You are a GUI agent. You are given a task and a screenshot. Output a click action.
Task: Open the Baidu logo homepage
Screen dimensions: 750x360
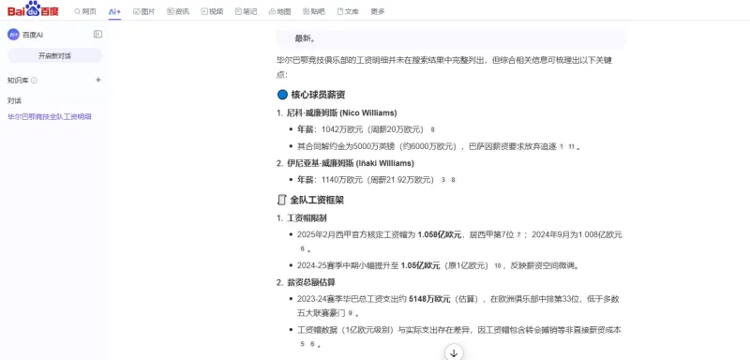pos(33,8)
